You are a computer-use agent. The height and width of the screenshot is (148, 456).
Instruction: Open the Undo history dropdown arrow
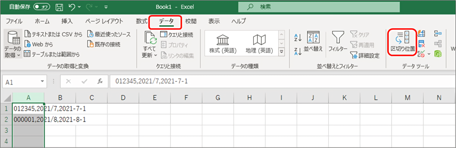[79, 7]
